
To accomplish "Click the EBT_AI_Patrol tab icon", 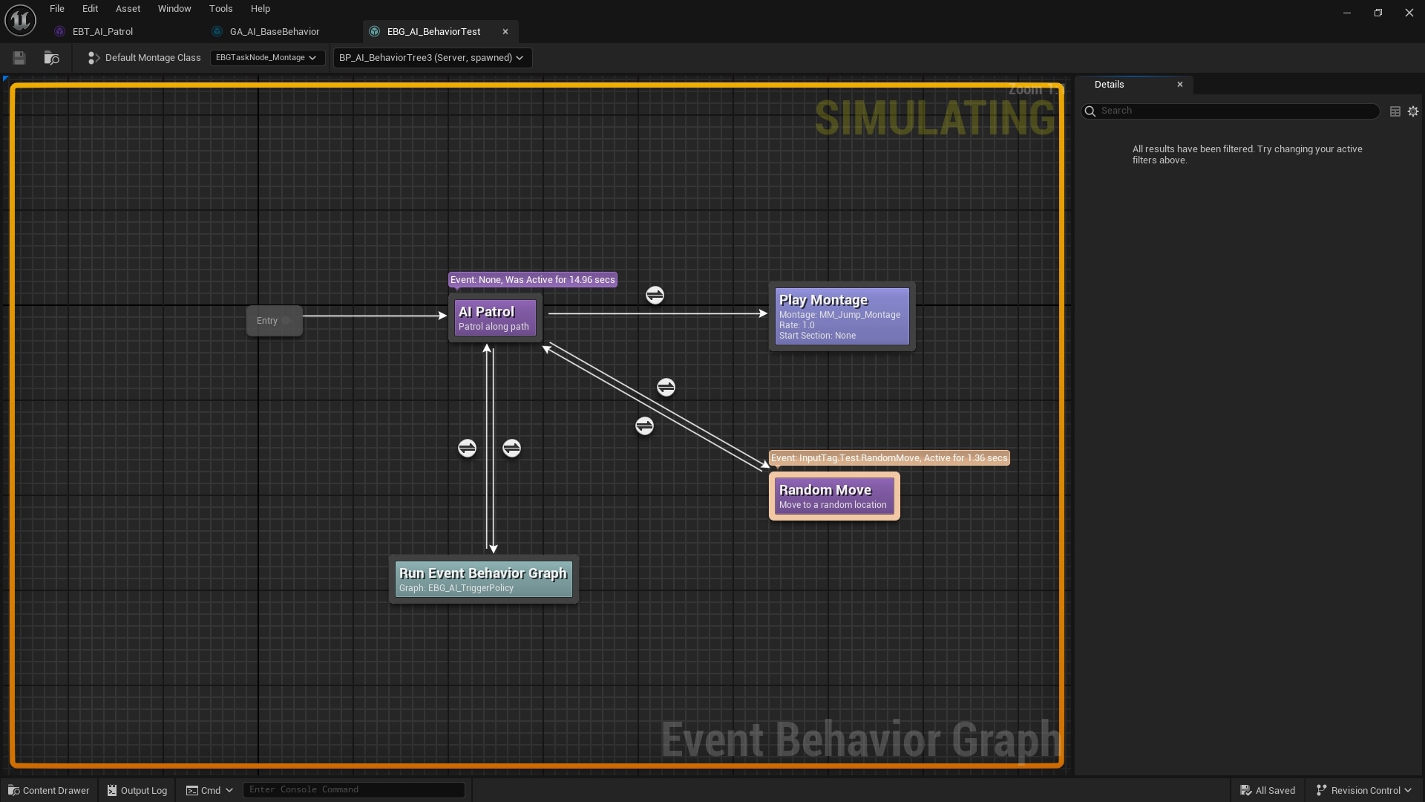I will 59,31.
